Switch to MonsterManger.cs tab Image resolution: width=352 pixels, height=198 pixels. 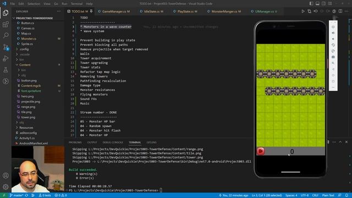[x=226, y=11]
